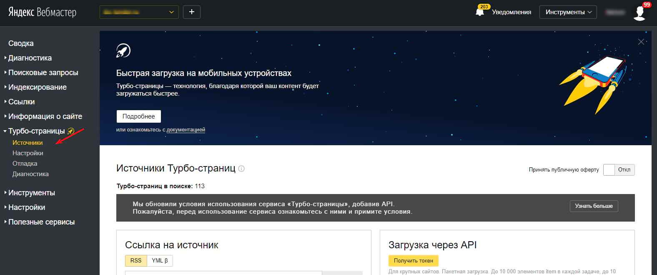Close the Turbo pages promo banner
The width and height of the screenshot is (657, 275).
point(641,42)
